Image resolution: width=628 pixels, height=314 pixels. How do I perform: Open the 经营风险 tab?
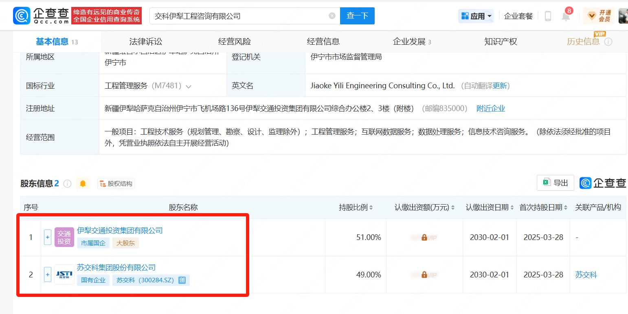(235, 41)
